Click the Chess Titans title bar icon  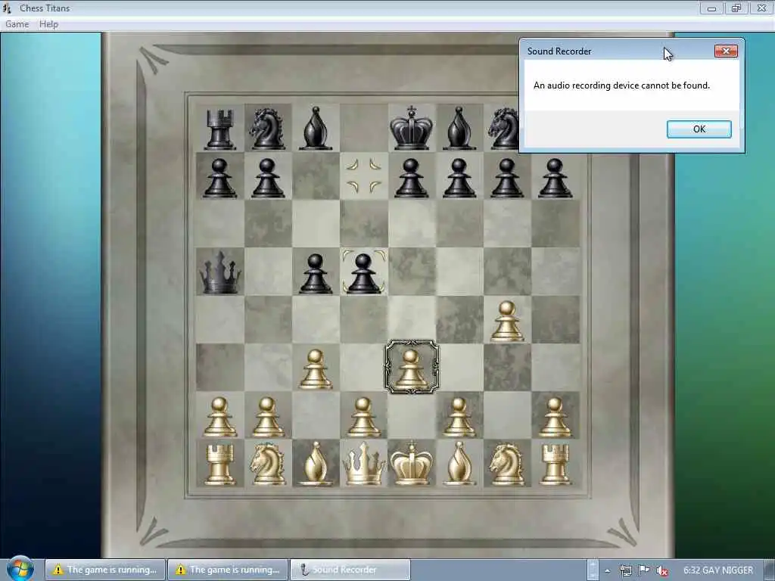coord(7,8)
